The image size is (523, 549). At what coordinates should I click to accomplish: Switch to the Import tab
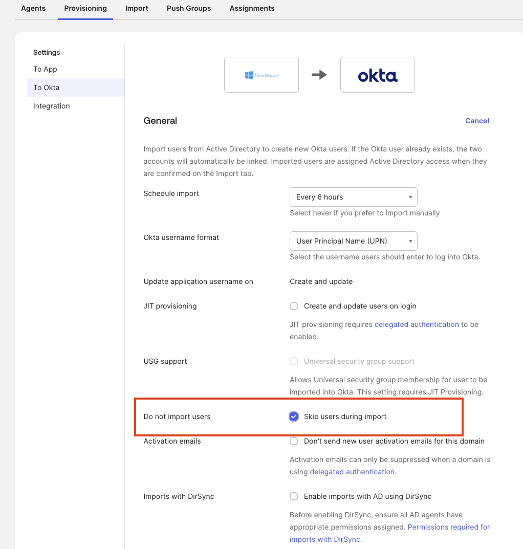coord(136,8)
